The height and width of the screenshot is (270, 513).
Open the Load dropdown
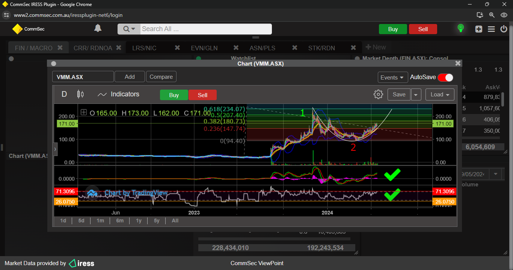pos(440,94)
